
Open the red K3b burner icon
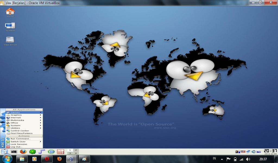click(x=61, y=152)
